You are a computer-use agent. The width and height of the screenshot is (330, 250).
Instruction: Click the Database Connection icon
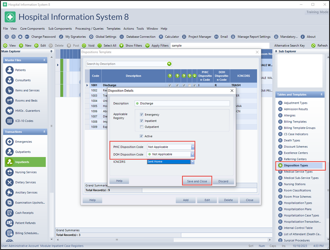(122, 37)
